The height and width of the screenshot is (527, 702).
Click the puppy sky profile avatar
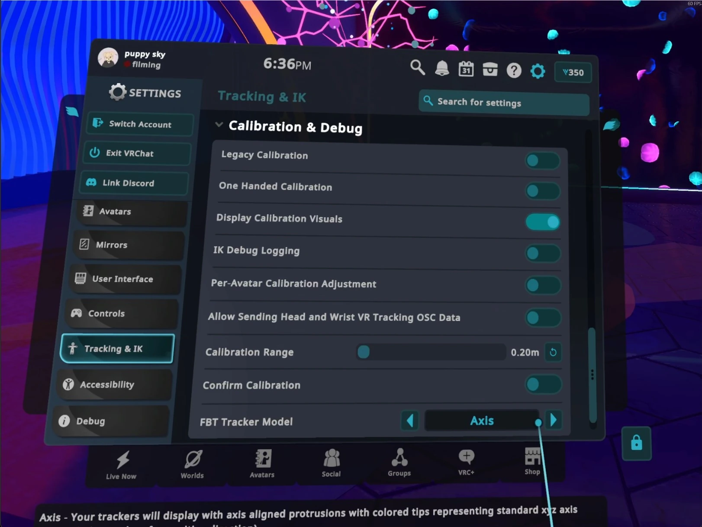click(108, 58)
